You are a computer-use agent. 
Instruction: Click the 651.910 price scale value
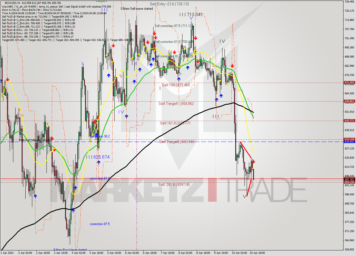[x=349, y=112]
